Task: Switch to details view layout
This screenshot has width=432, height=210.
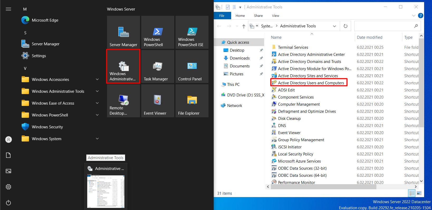Action: pos(412,193)
